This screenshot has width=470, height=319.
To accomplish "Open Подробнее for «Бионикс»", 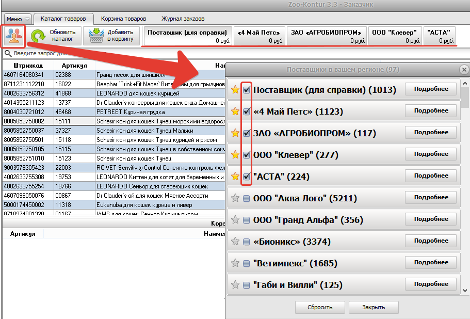I will point(431,241).
